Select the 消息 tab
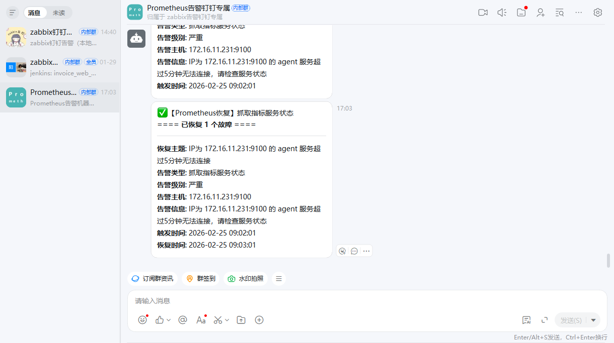This screenshot has width=614, height=343. pos(35,13)
